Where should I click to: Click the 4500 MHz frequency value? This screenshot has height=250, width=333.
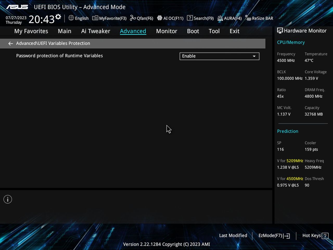click(286, 60)
